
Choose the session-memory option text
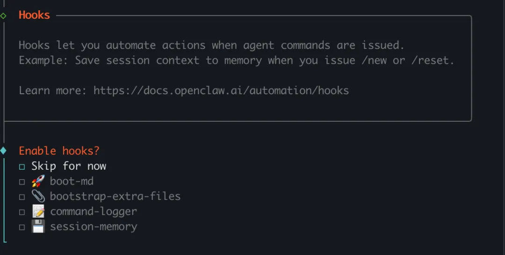click(94, 227)
